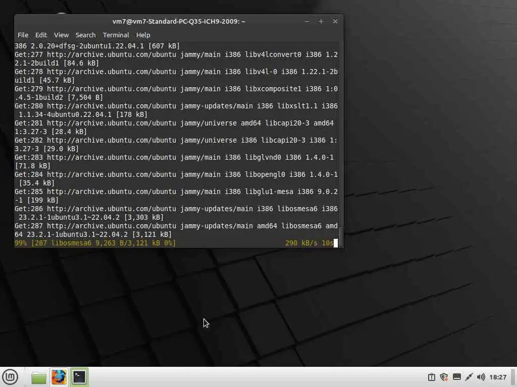Close the terminal window
This screenshot has height=387, width=517.
pyautogui.click(x=335, y=21)
